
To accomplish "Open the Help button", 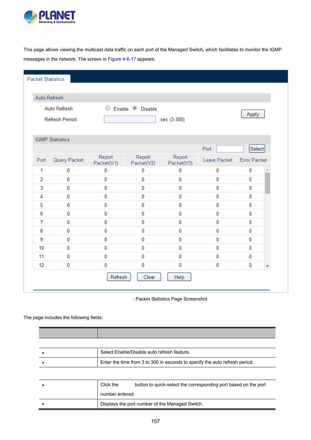I will coord(179,277).
